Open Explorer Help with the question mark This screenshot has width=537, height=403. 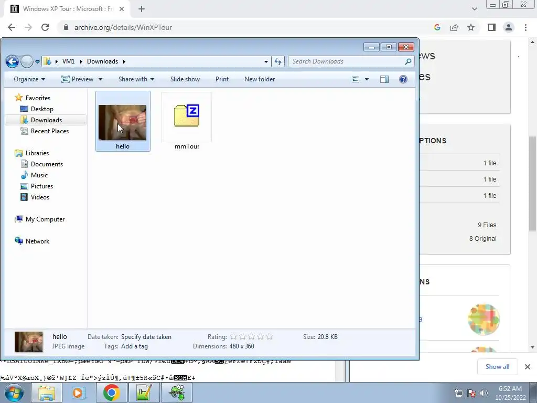tap(403, 79)
